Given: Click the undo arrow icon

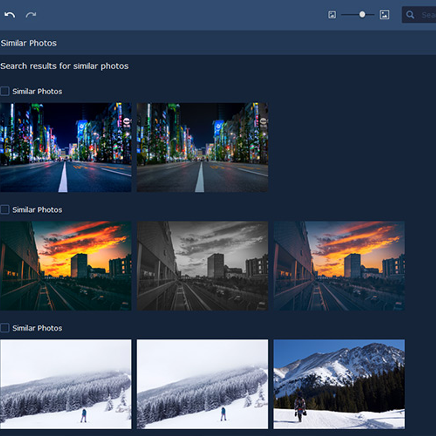Looking at the screenshot, I should pos(10,15).
